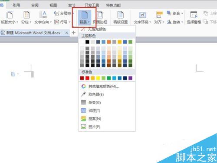The width and height of the screenshot is (217, 163).
Task: Choose 纹理(T) menu entry
Action: (107, 110)
